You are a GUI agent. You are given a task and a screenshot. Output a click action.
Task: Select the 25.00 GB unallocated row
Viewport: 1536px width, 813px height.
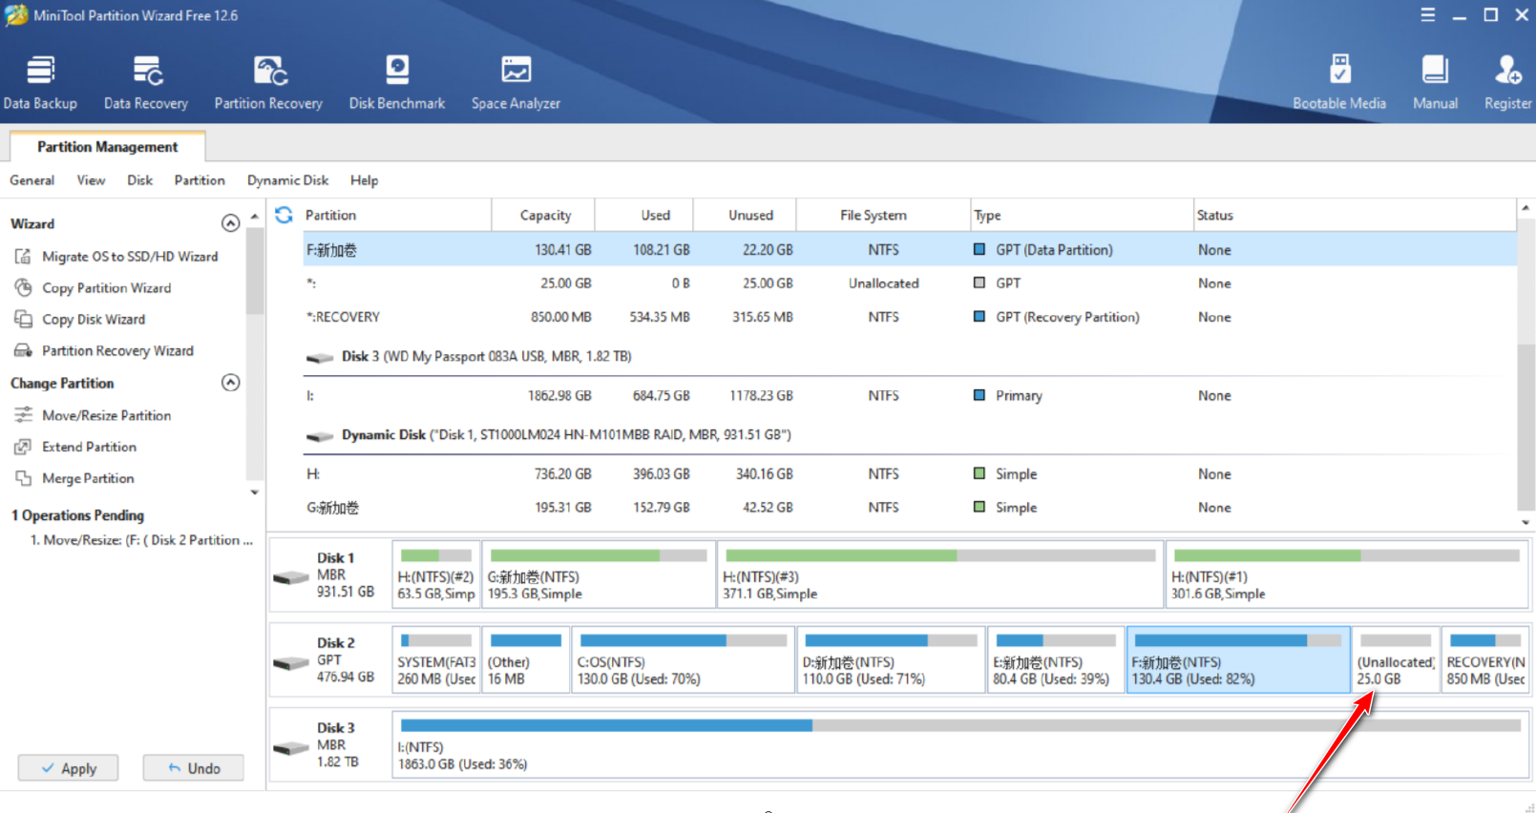coord(909,283)
